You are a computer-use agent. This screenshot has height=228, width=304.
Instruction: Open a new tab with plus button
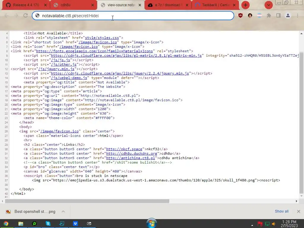point(246,5)
